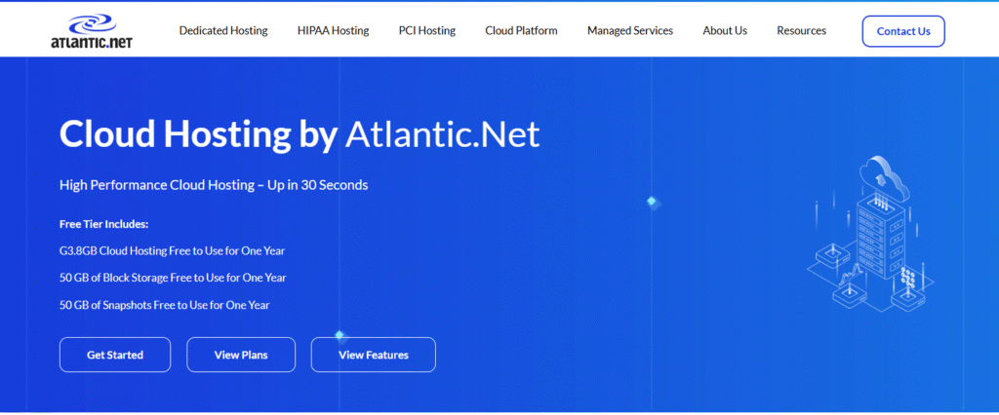Viewport: 999px width, 415px height.
Task: Expand the Cloud Platform menu
Action: [x=521, y=31]
